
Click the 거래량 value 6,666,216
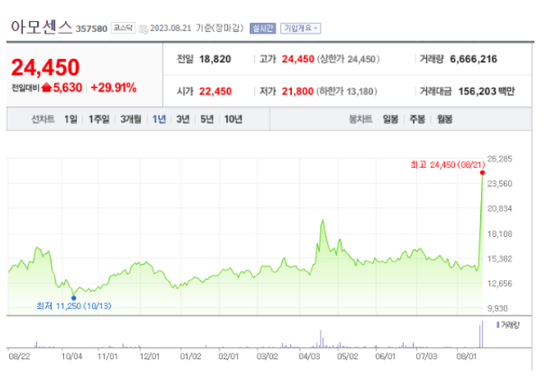tap(474, 59)
